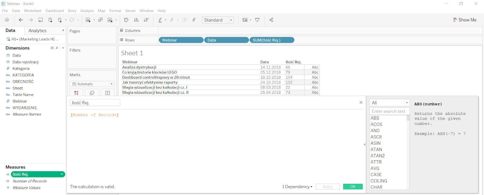Sort ascending using toolbar icon
The height and width of the screenshot is (195, 484).
pos(136,20)
